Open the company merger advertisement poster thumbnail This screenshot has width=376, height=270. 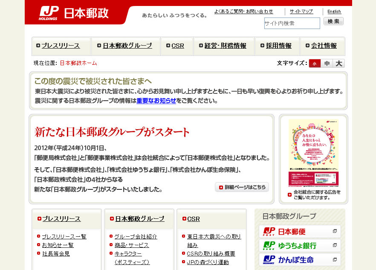314,153
